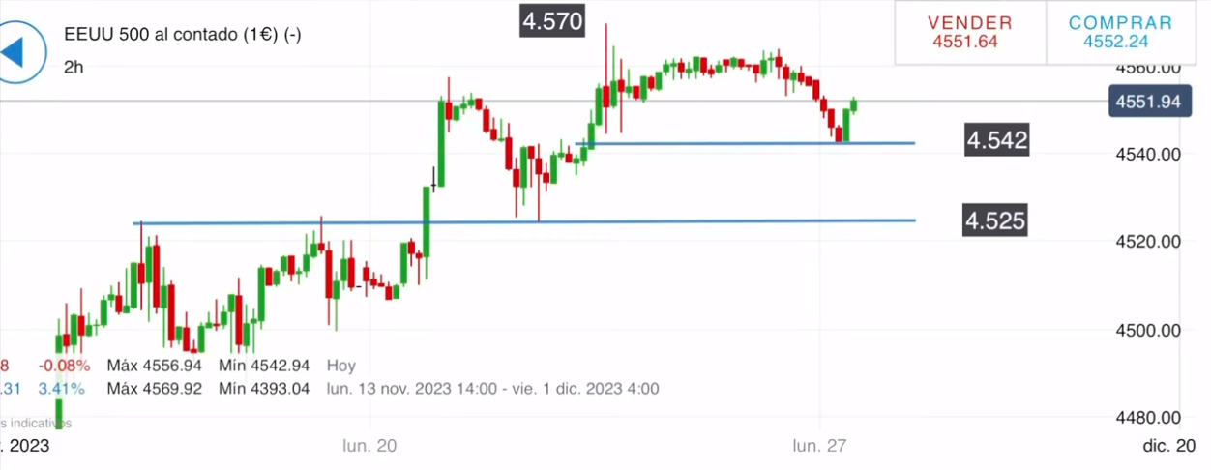Click the blue back arrow icon
Viewport: 1211px width, 470px height.
pos(19,50)
